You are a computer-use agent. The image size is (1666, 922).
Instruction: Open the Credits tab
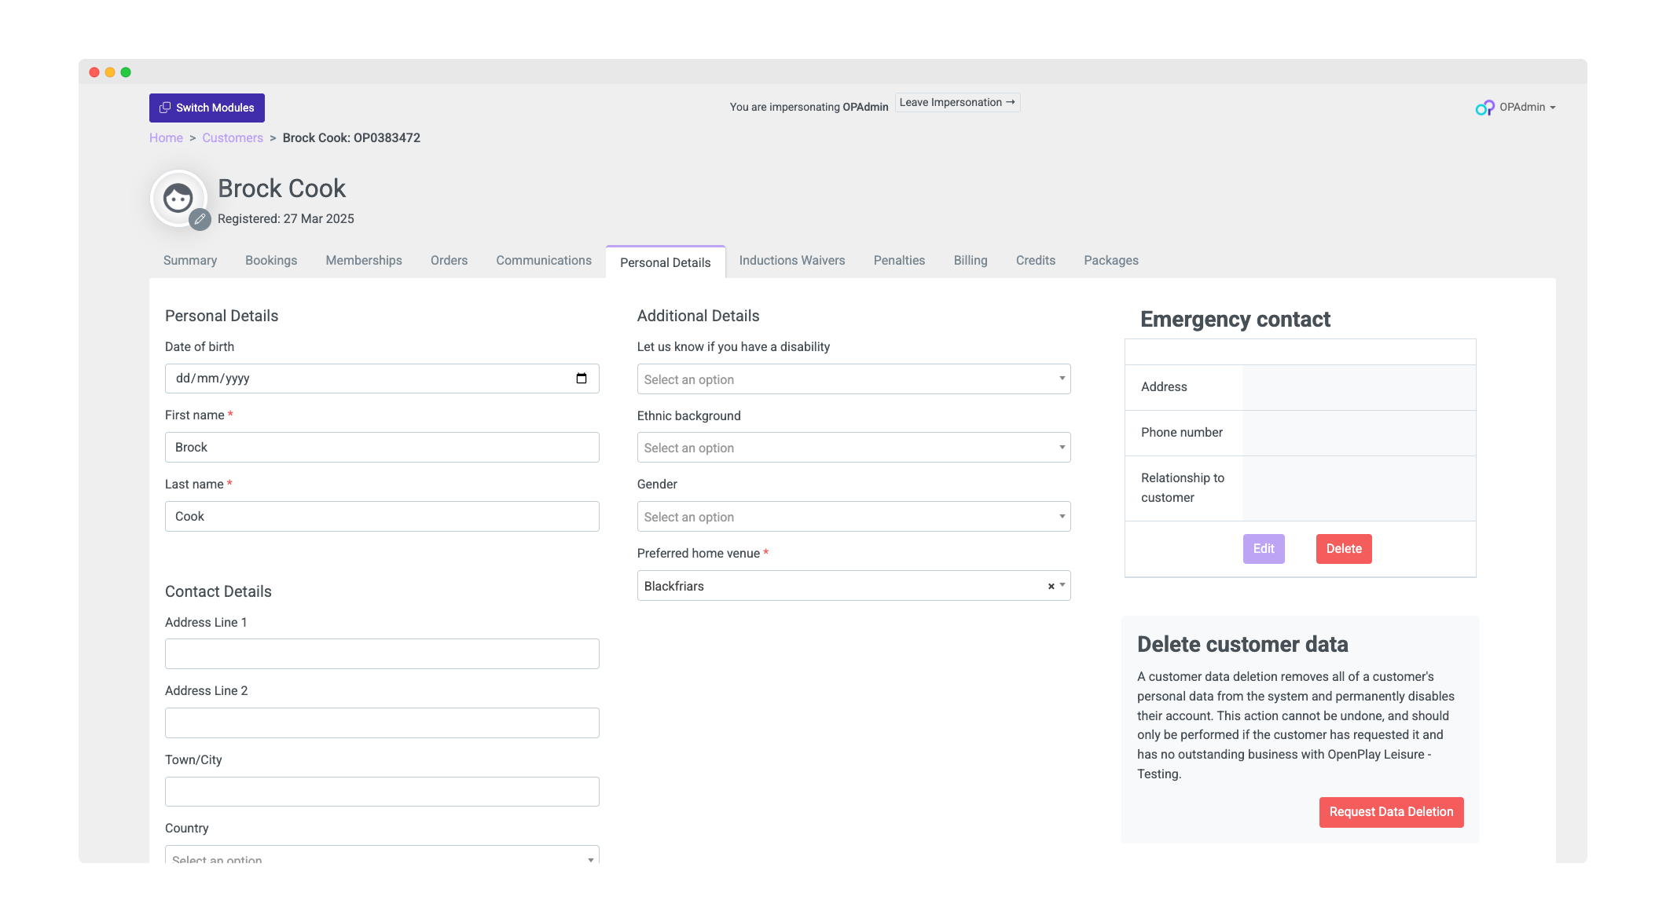1036,261
